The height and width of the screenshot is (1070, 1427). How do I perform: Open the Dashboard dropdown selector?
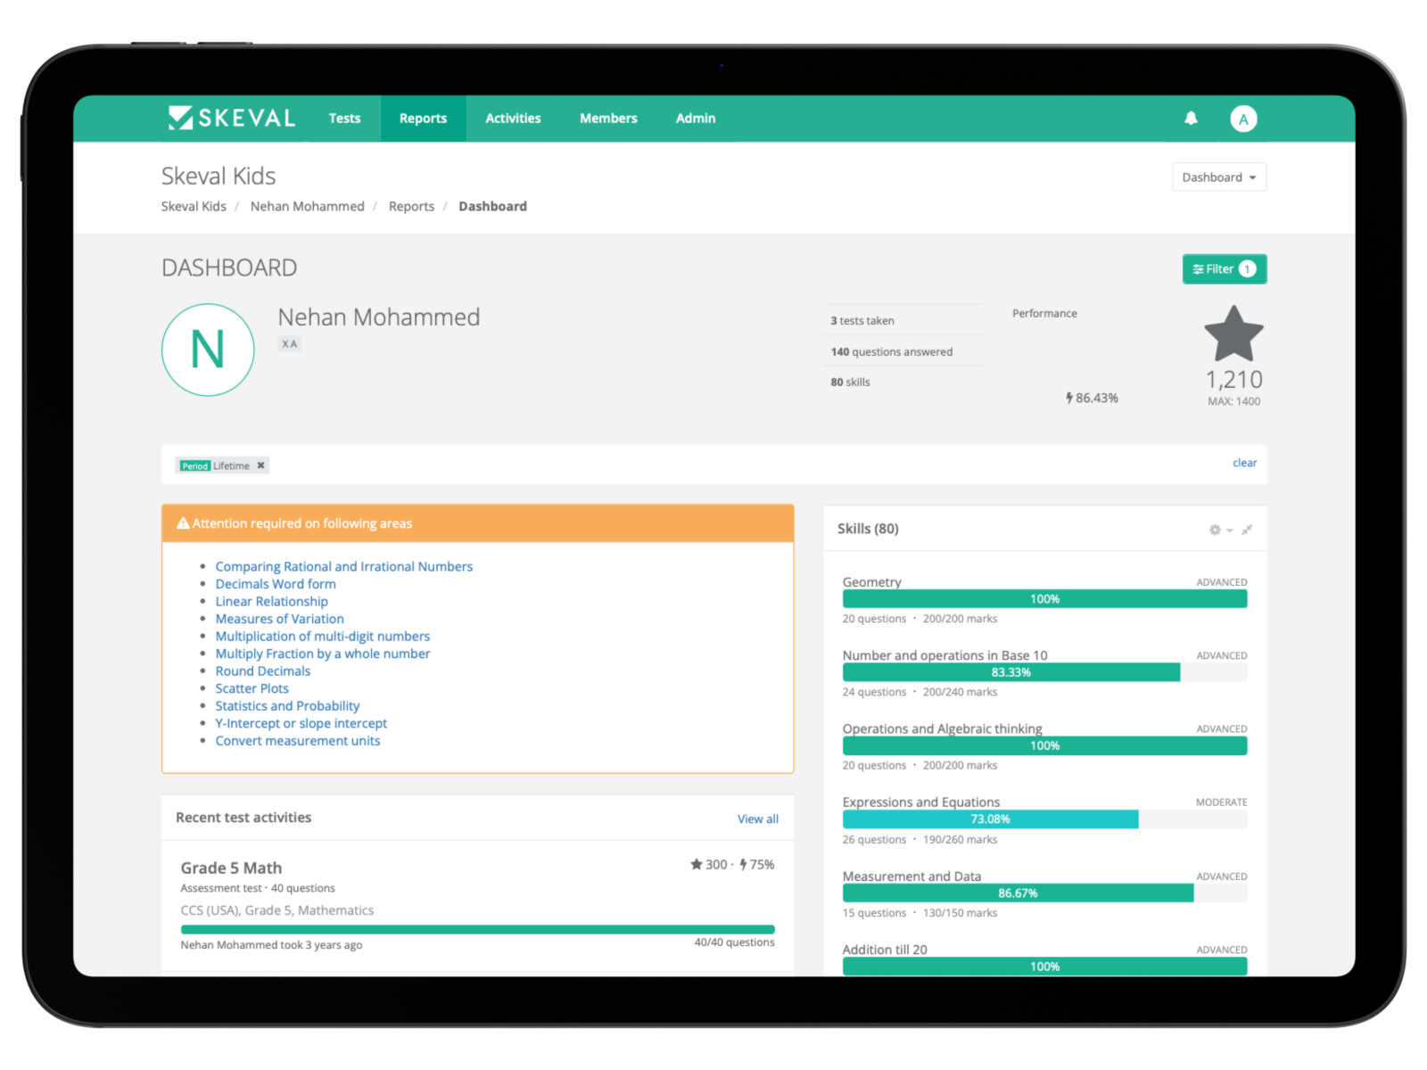pyautogui.click(x=1218, y=177)
